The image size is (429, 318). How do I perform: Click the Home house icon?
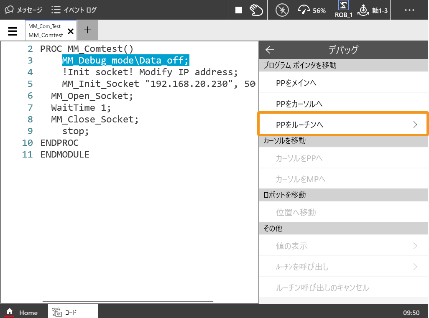pos(10,311)
